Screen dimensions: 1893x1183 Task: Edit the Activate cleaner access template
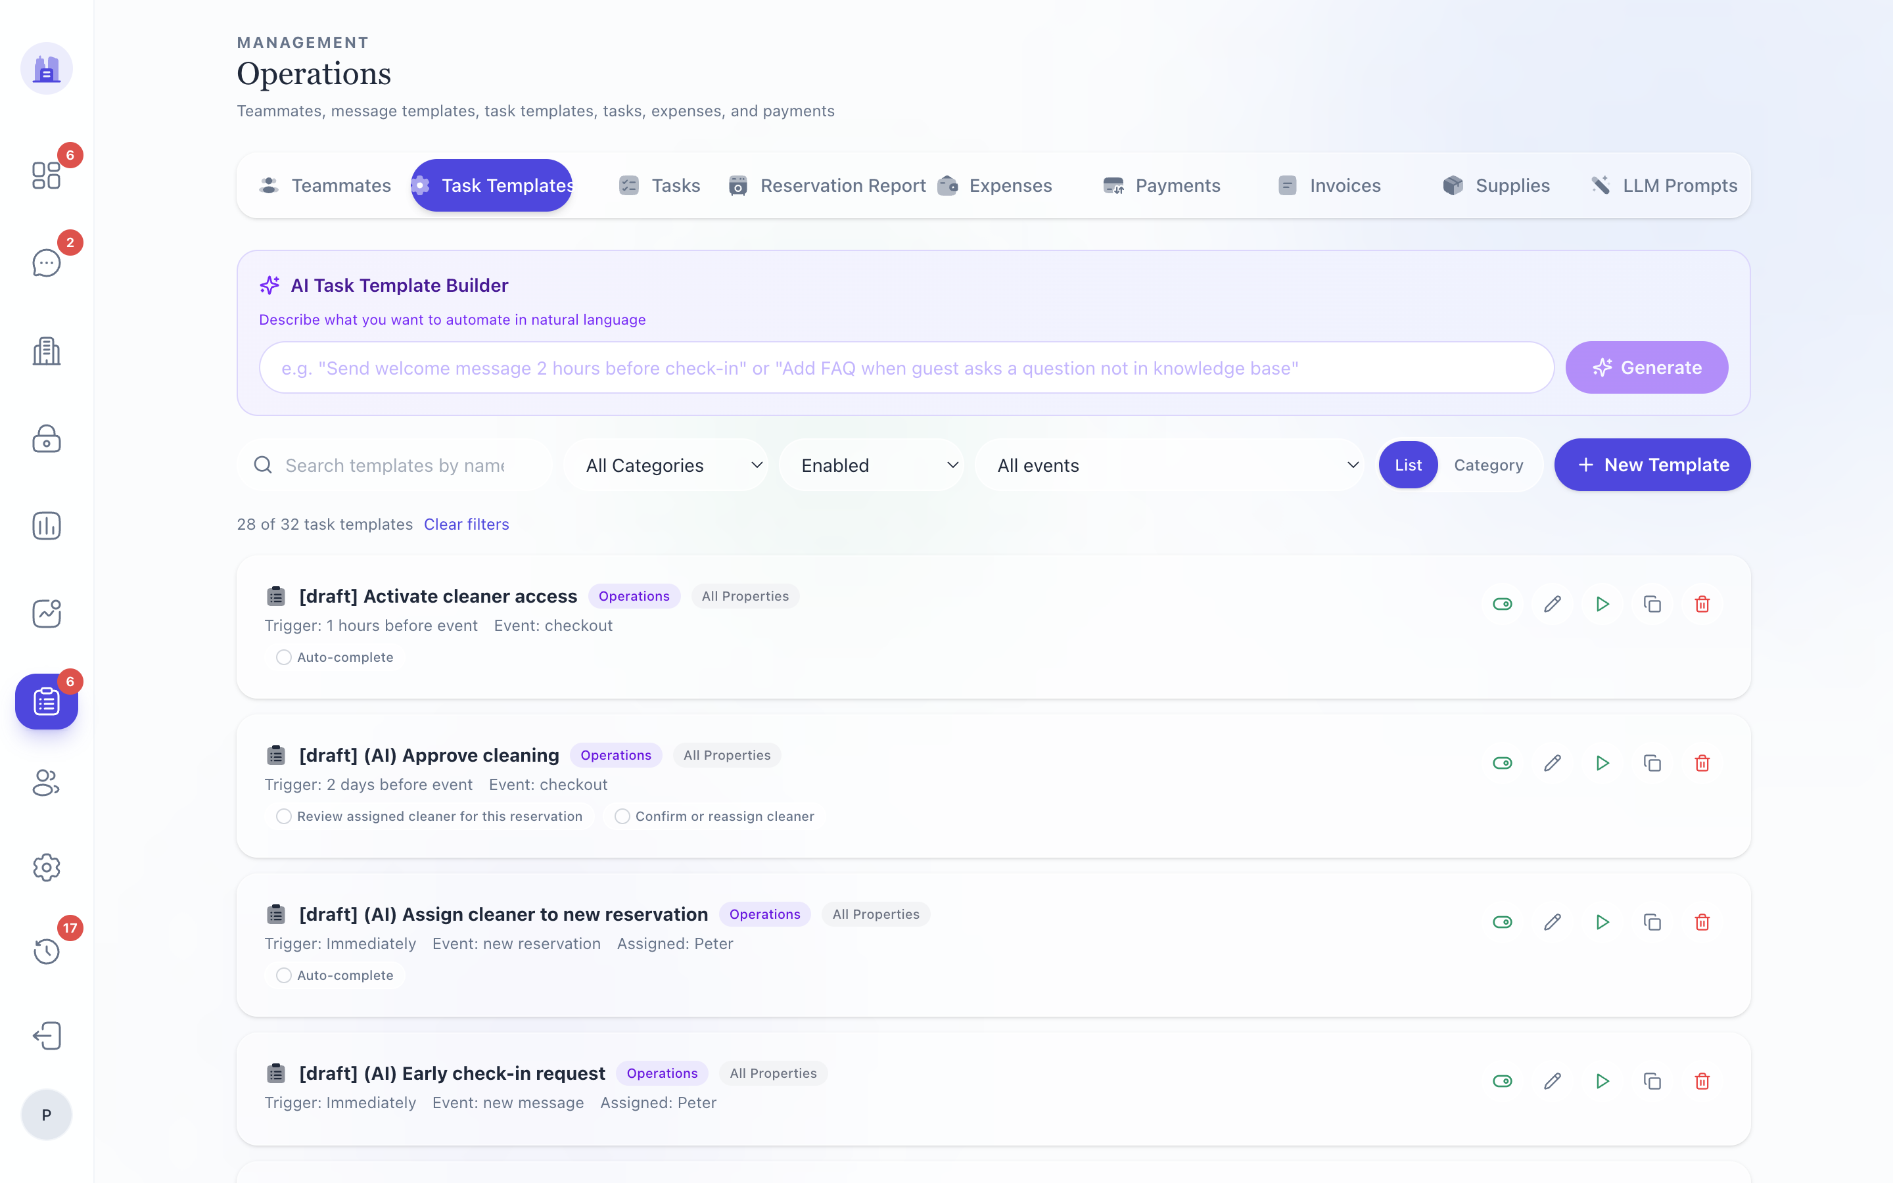1552,604
